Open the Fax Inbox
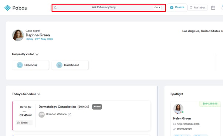Screen dimensions: 223x136 coord(197,7)
